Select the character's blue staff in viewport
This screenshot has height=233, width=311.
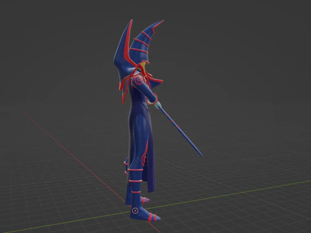181,131
